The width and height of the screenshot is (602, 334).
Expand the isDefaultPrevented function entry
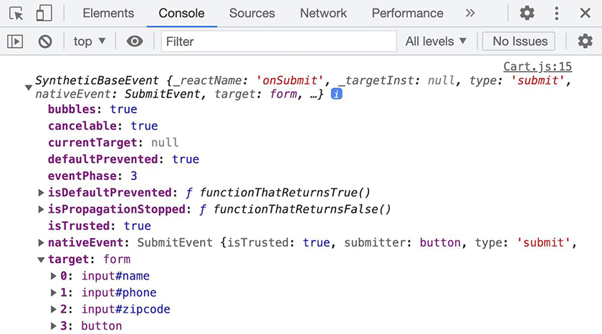pyautogui.click(x=41, y=193)
